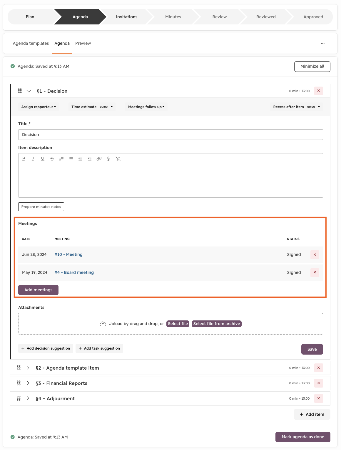
Task: Click Minimize all button
Action: [x=312, y=67]
